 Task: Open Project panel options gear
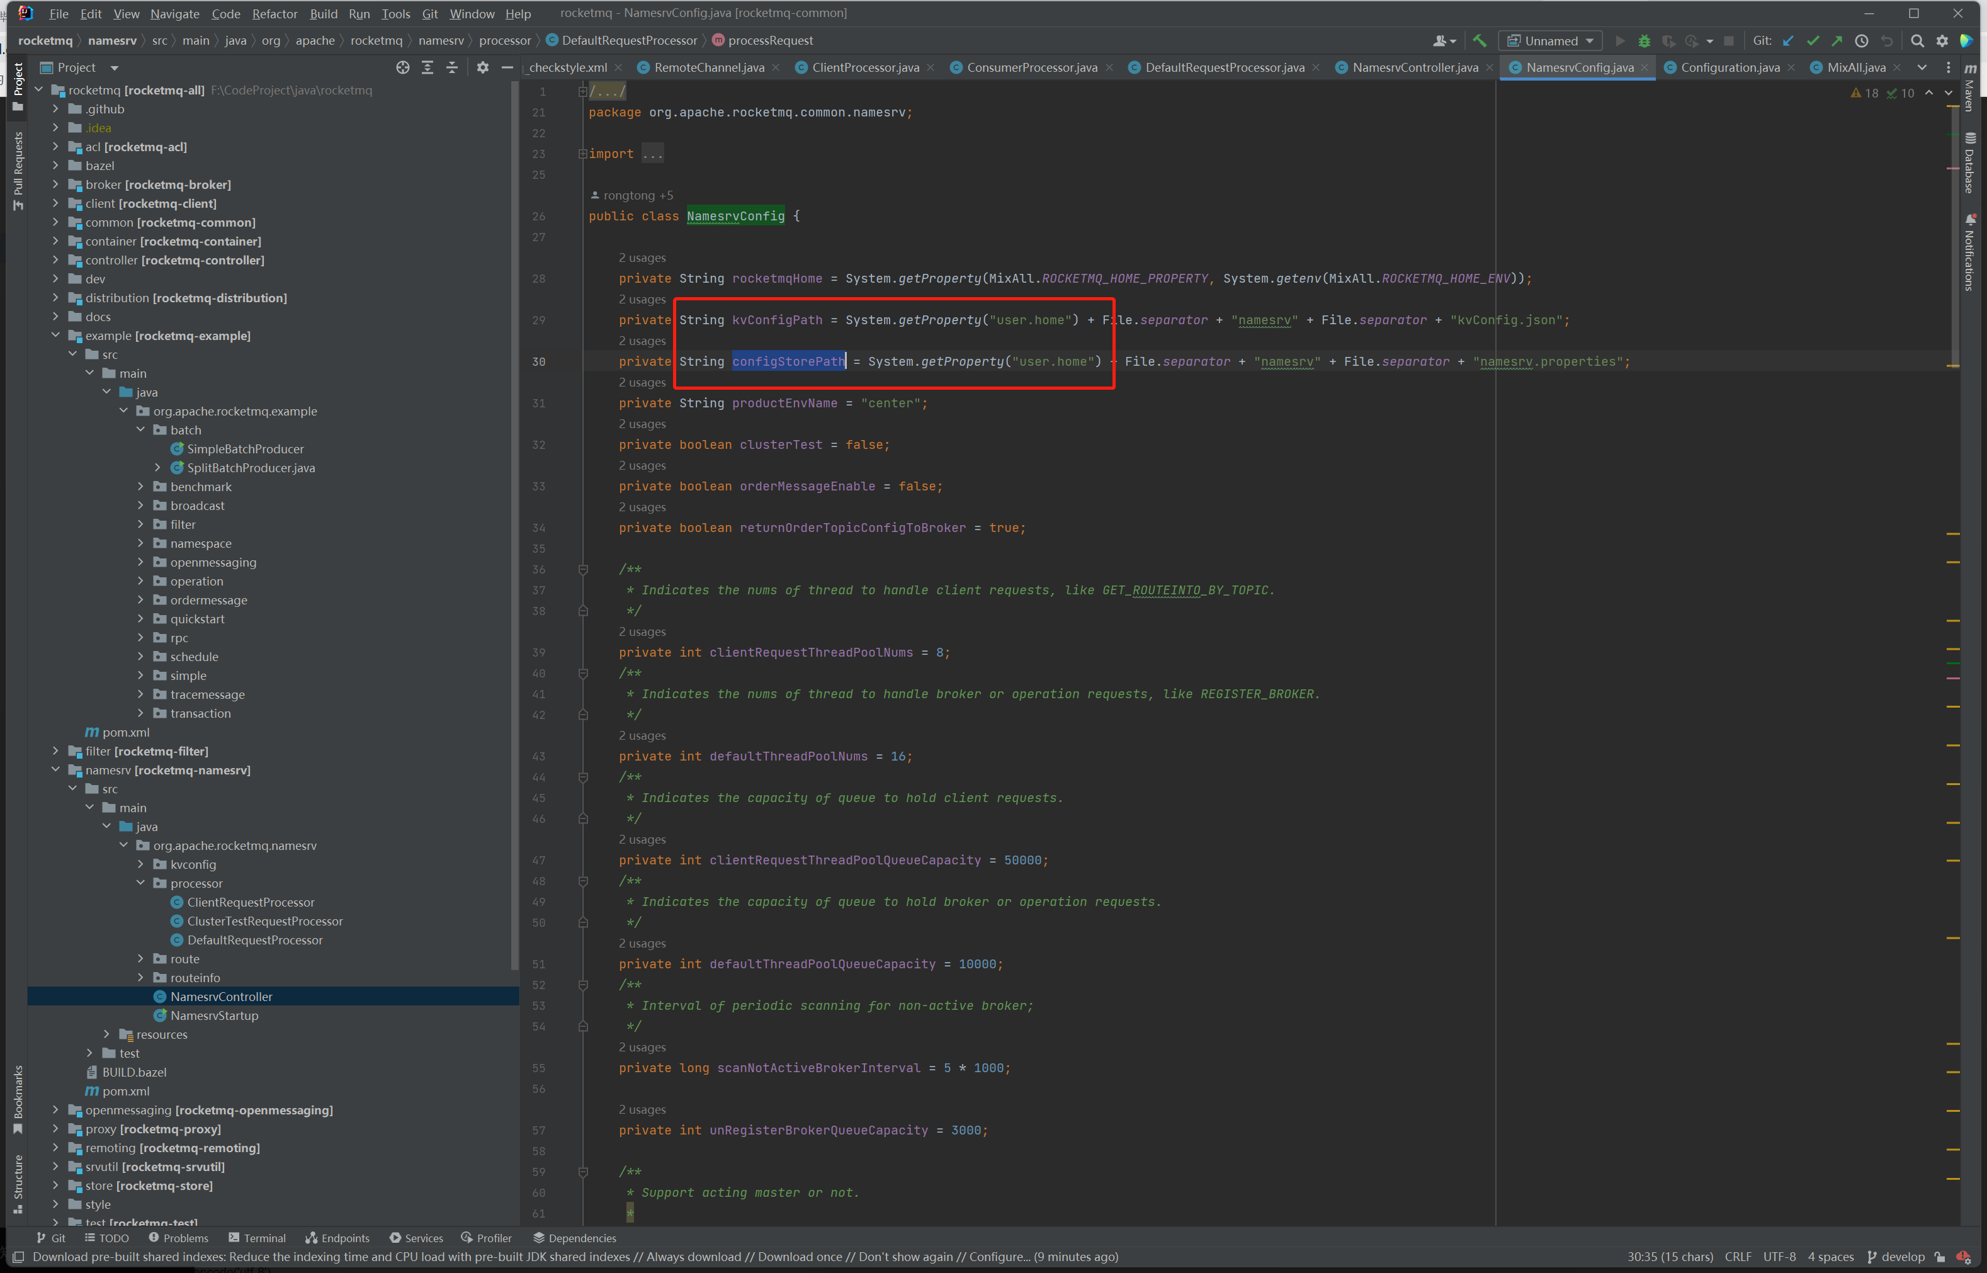(x=483, y=68)
